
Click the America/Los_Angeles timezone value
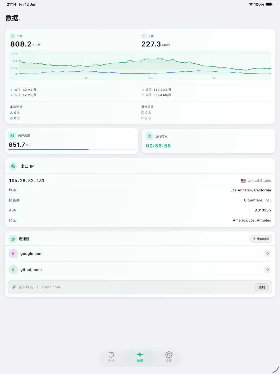pos(252,220)
